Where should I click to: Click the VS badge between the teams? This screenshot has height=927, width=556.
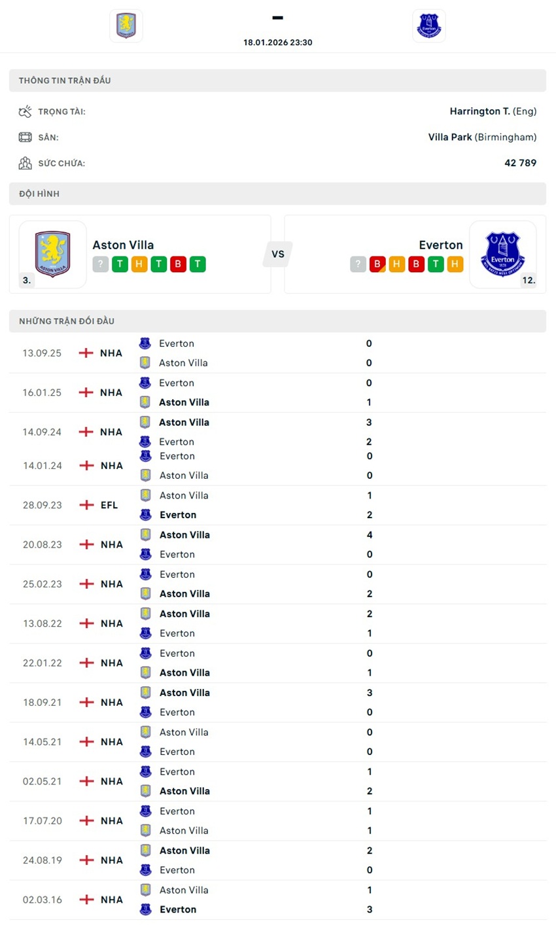pos(278,254)
